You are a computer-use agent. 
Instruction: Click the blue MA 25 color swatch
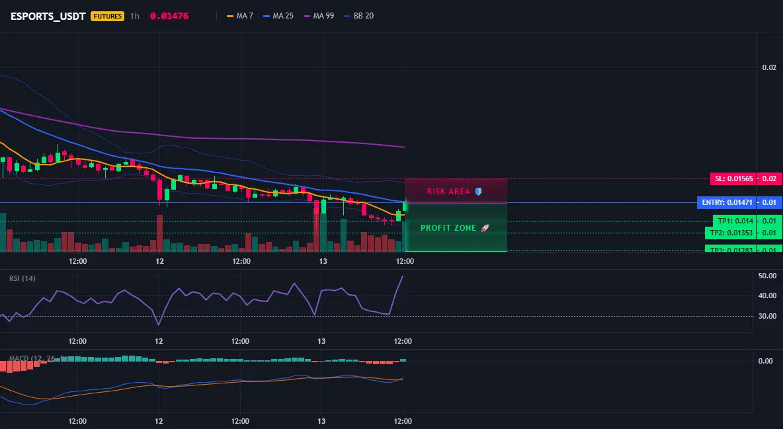267,16
